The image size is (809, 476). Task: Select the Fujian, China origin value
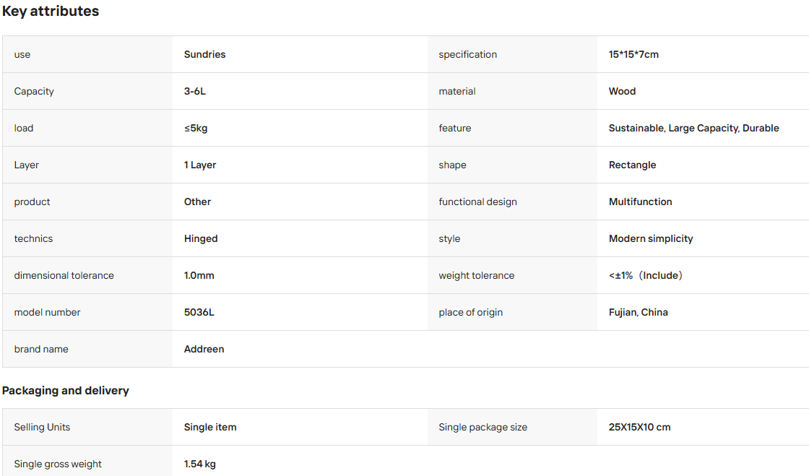click(x=639, y=313)
